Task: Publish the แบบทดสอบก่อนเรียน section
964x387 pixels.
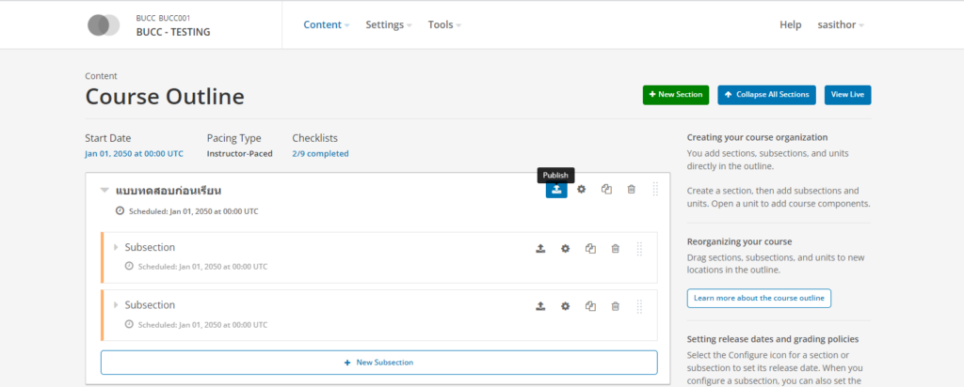Action: (x=556, y=190)
